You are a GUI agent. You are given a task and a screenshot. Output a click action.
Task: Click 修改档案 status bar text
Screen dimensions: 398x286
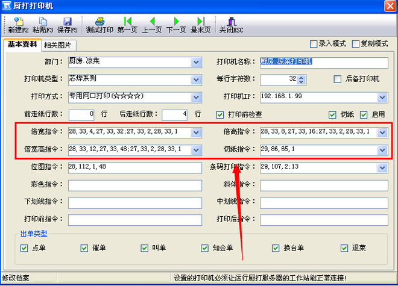click(x=16, y=278)
